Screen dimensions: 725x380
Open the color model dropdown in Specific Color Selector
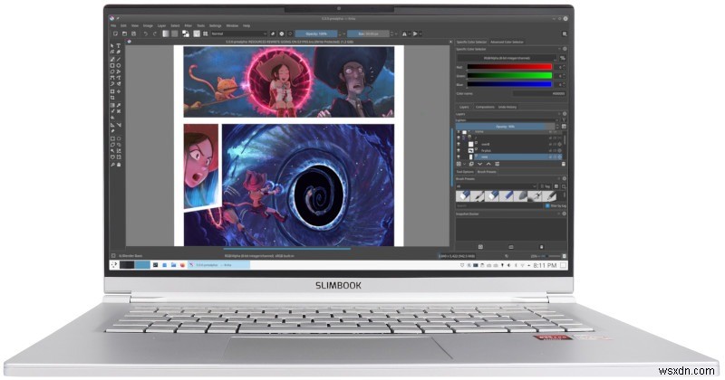tap(507, 58)
